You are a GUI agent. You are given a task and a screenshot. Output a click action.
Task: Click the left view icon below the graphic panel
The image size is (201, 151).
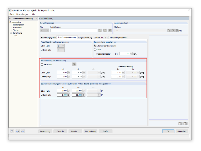point(180,123)
